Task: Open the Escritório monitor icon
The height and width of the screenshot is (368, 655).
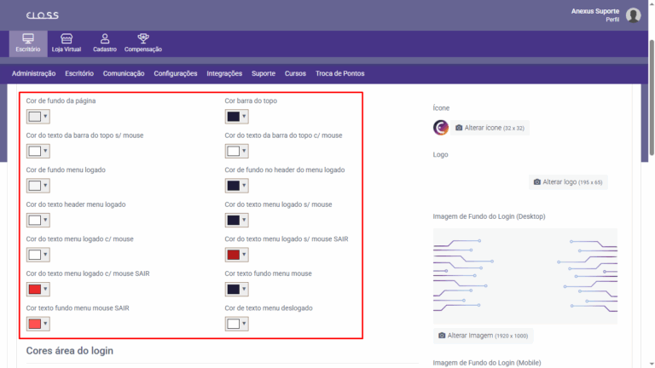Action: point(27,39)
